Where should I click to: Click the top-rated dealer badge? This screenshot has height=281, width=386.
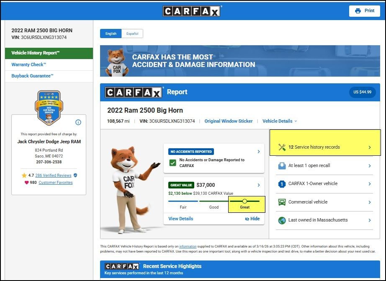pyautogui.click(x=49, y=108)
